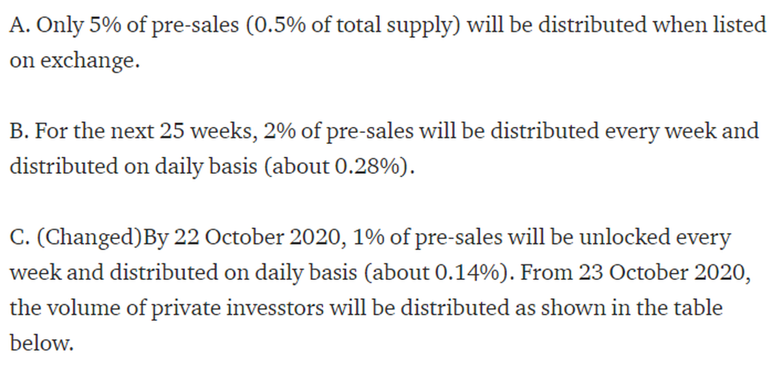Click the paragraph label "A."

[20, 25]
